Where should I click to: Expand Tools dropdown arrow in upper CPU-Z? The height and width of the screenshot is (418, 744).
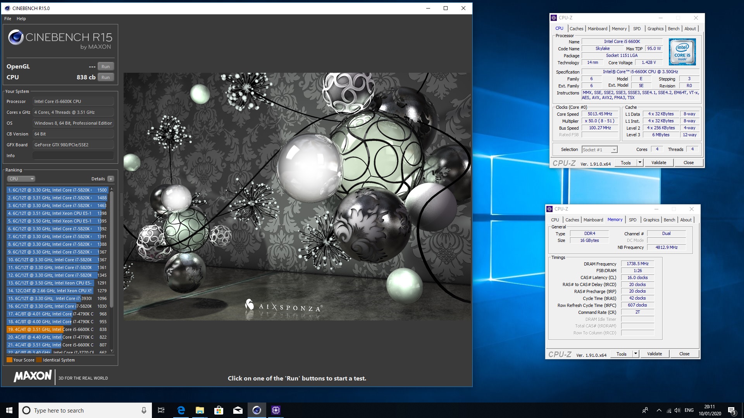(640, 163)
